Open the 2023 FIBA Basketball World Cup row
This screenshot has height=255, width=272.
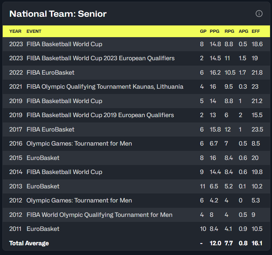(64, 44)
